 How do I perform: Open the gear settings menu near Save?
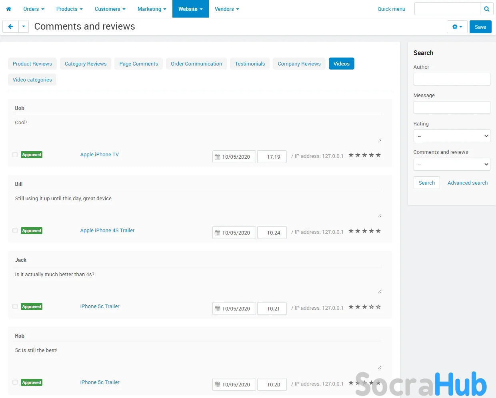pos(457,27)
